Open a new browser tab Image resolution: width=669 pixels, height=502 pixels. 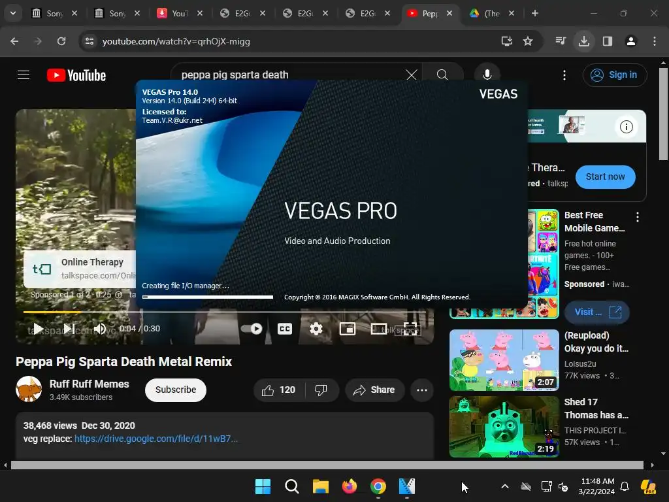(x=534, y=13)
